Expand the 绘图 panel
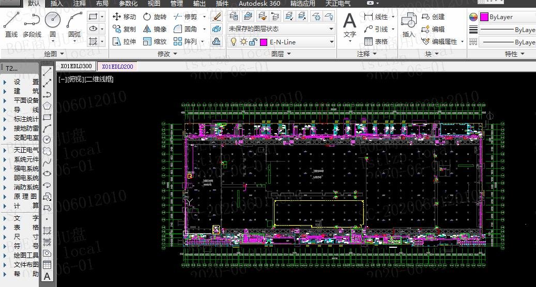The width and height of the screenshot is (536, 287). coord(54,54)
